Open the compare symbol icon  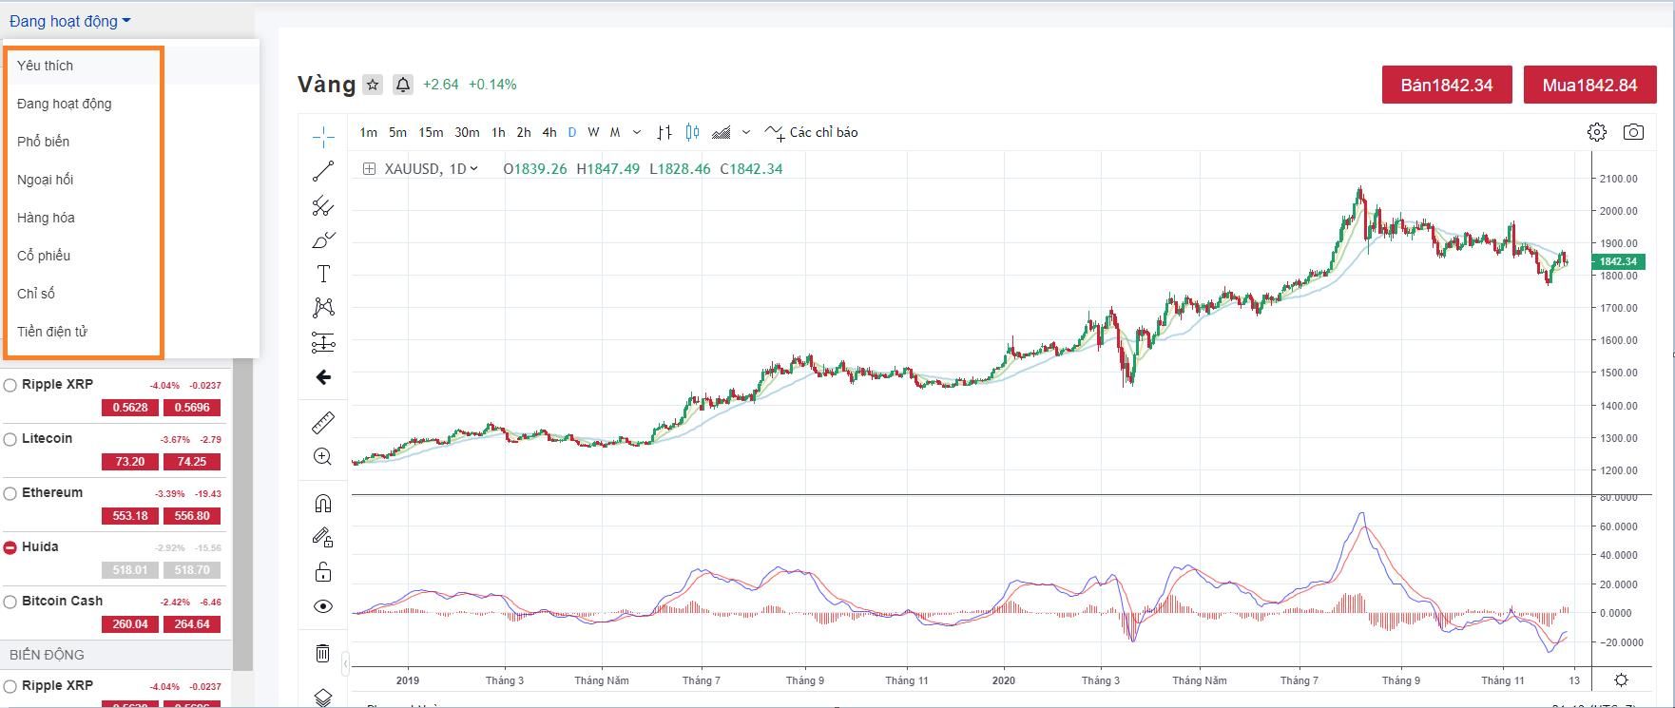click(x=664, y=132)
